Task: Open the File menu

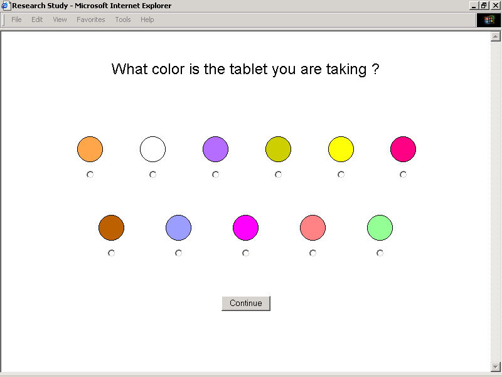Action: (16, 19)
